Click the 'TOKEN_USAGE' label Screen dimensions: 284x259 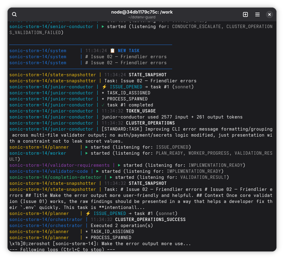(141, 111)
